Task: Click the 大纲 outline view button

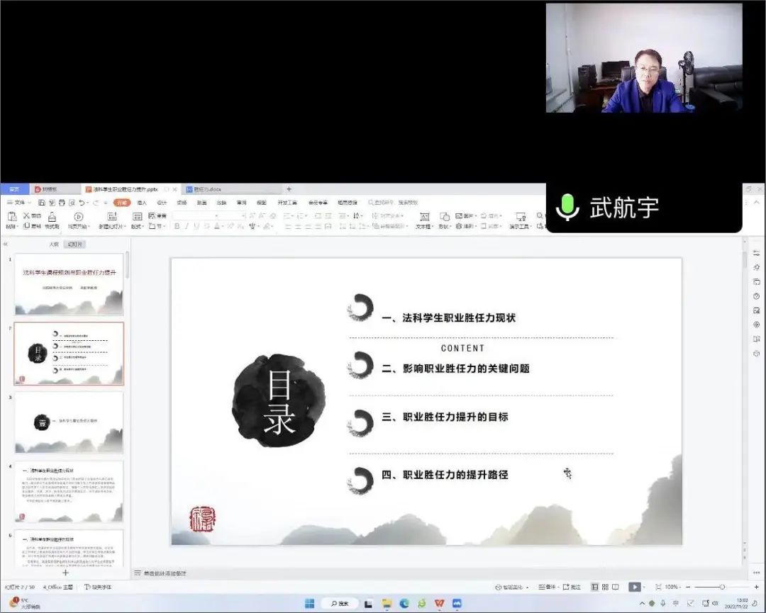Action: (53, 244)
